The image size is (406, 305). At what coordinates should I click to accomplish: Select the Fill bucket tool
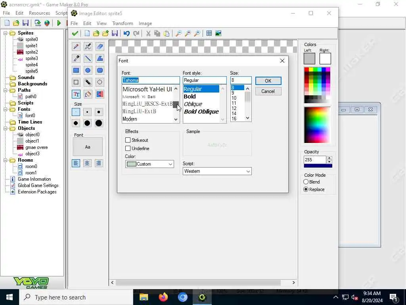pyautogui.click(x=88, y=94)
